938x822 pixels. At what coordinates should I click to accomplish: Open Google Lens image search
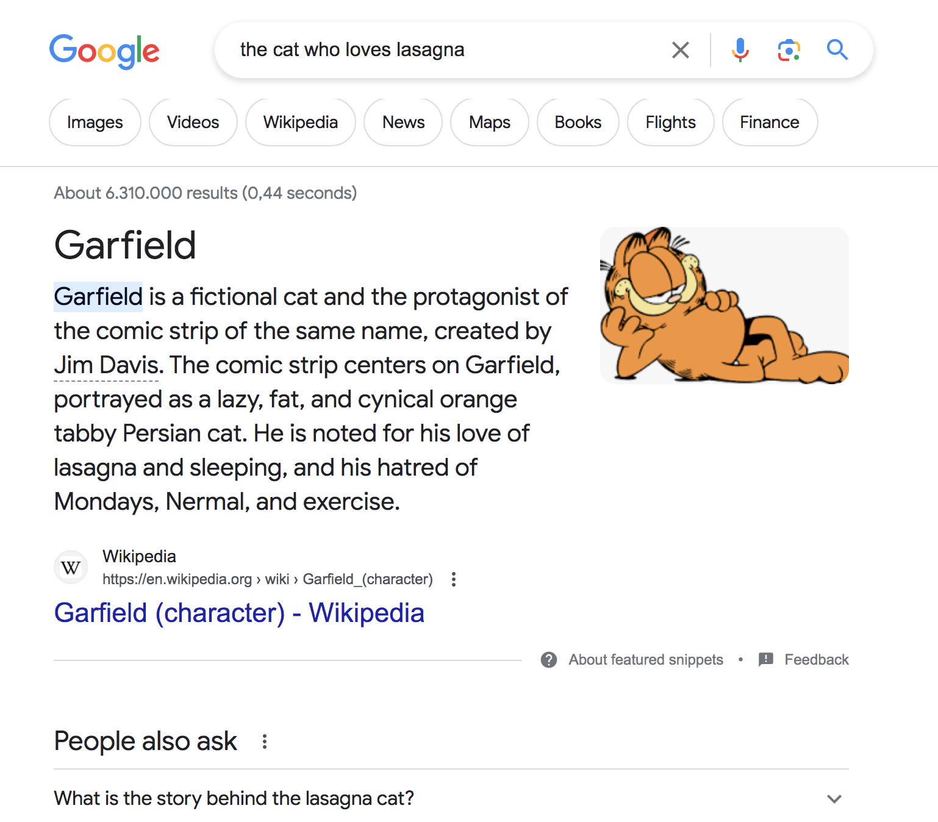(789, 50)
